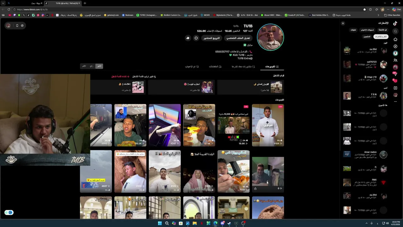403x227 pixels.
Task: Open Edge Copilot Chat button
Action: [x=396, y=9]
